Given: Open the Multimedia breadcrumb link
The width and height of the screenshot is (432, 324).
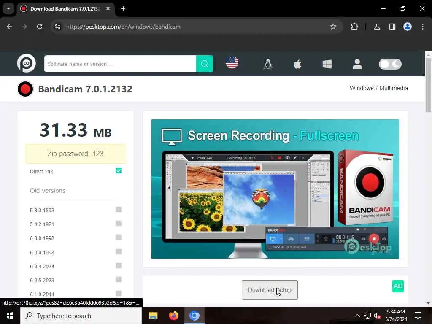Looking at the screenshot, I should coord(394,88).
